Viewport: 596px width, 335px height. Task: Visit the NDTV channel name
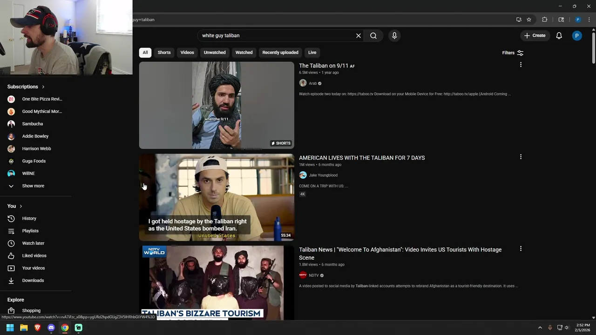(x=314, y=275)
